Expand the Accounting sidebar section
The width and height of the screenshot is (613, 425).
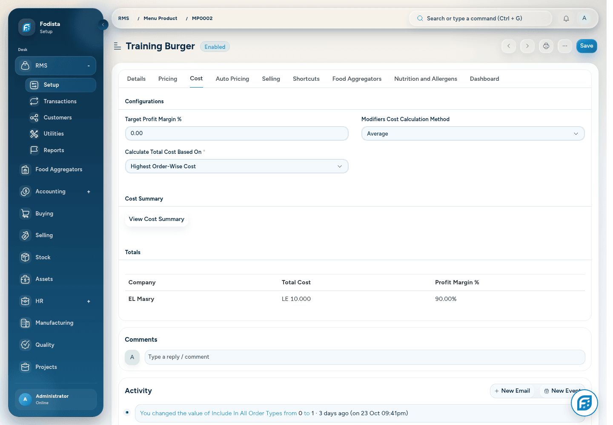89,192
